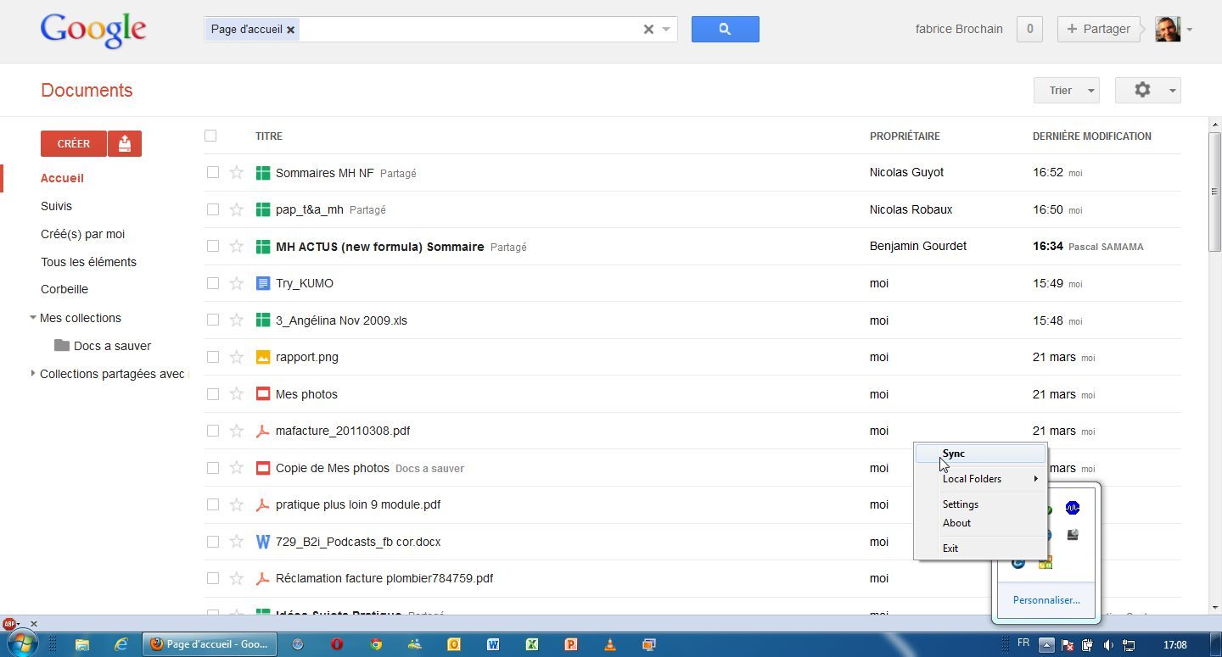Viewport: 1222px width, 657px height.
Task: Click the blue magnifier search button
Action: pos(725,29)
